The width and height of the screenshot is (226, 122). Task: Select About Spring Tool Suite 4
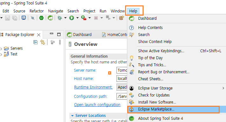click(x=177, y=118)
